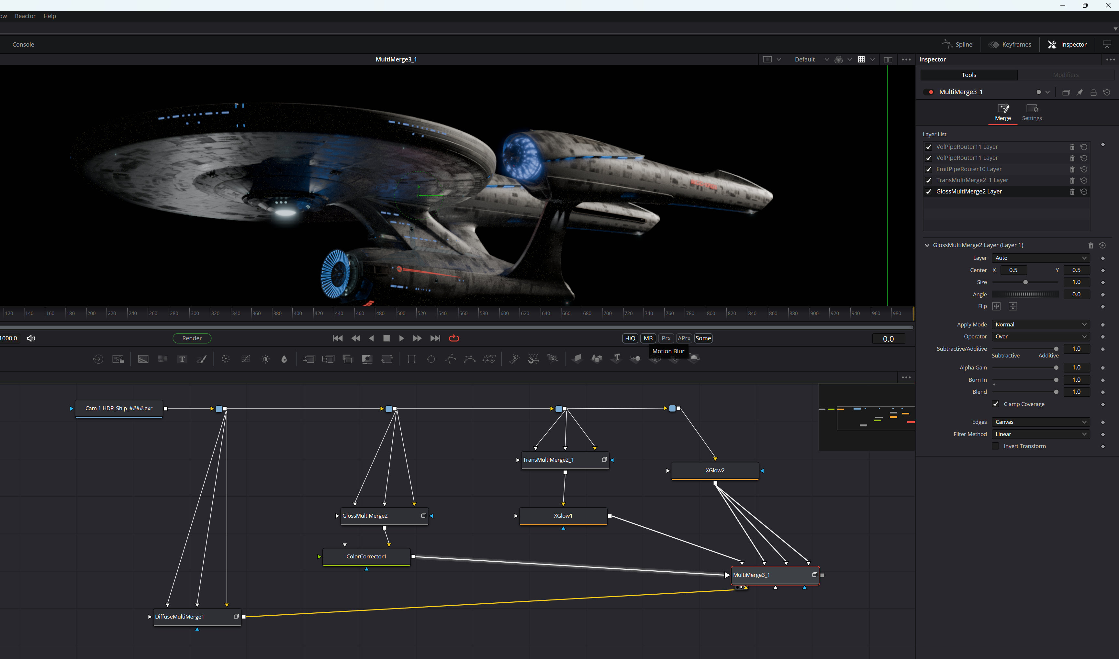Open versions for MultiMerge3_1
Image resolution: width=1119 pixels, height=659 pixels.
pyautogui.click(x=1066, y=93)
